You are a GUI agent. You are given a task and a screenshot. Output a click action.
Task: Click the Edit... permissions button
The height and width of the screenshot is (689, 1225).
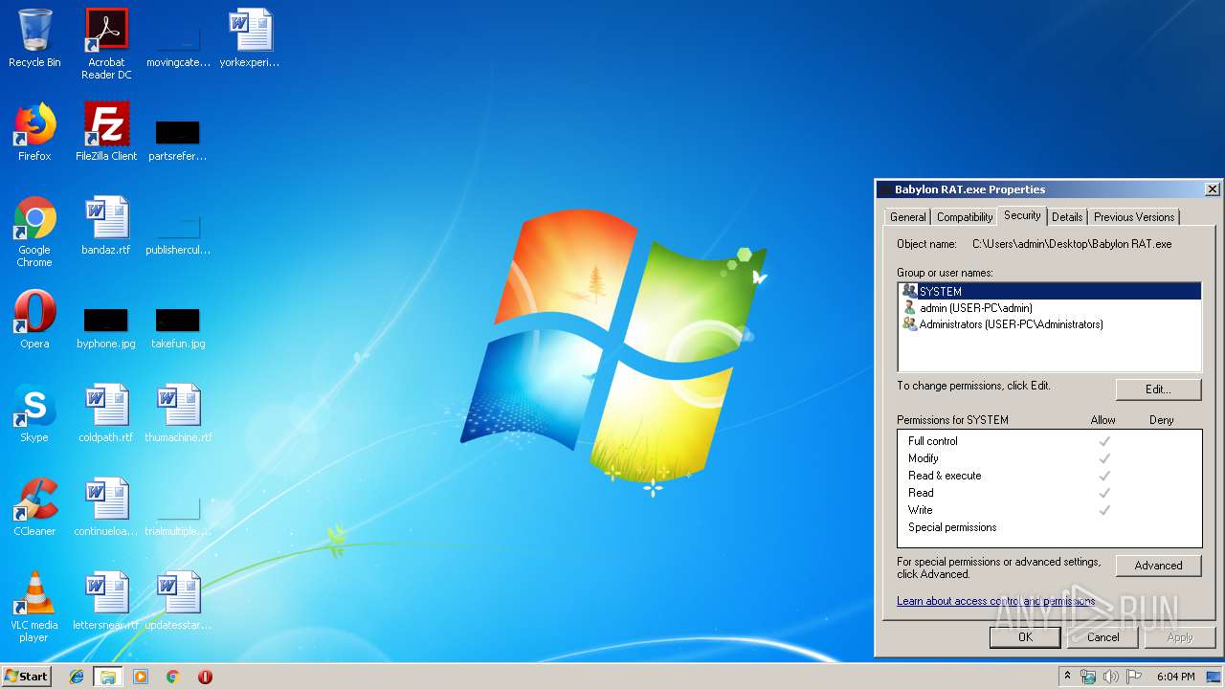tap(1158, 389)
